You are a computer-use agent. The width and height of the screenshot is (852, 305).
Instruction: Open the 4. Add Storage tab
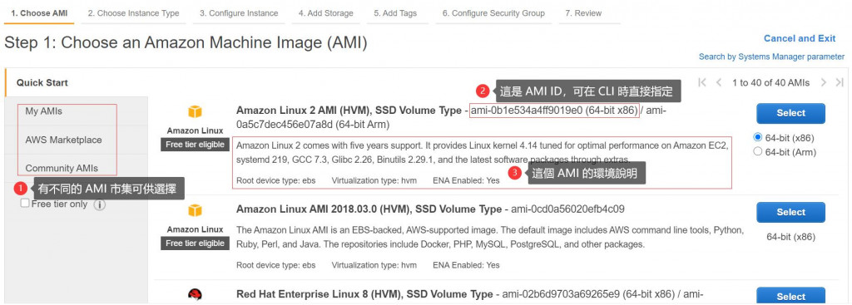[x=325, y=13]
